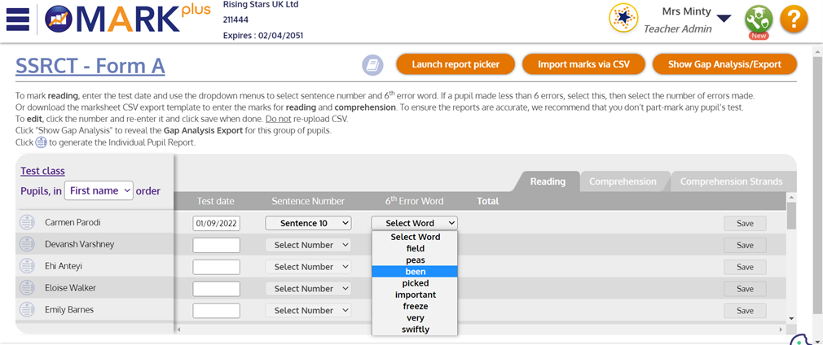Image resolution: width=823 pixels, height=345 pixels.
Task: Open the Test class link
Action: tap(42, 171)
